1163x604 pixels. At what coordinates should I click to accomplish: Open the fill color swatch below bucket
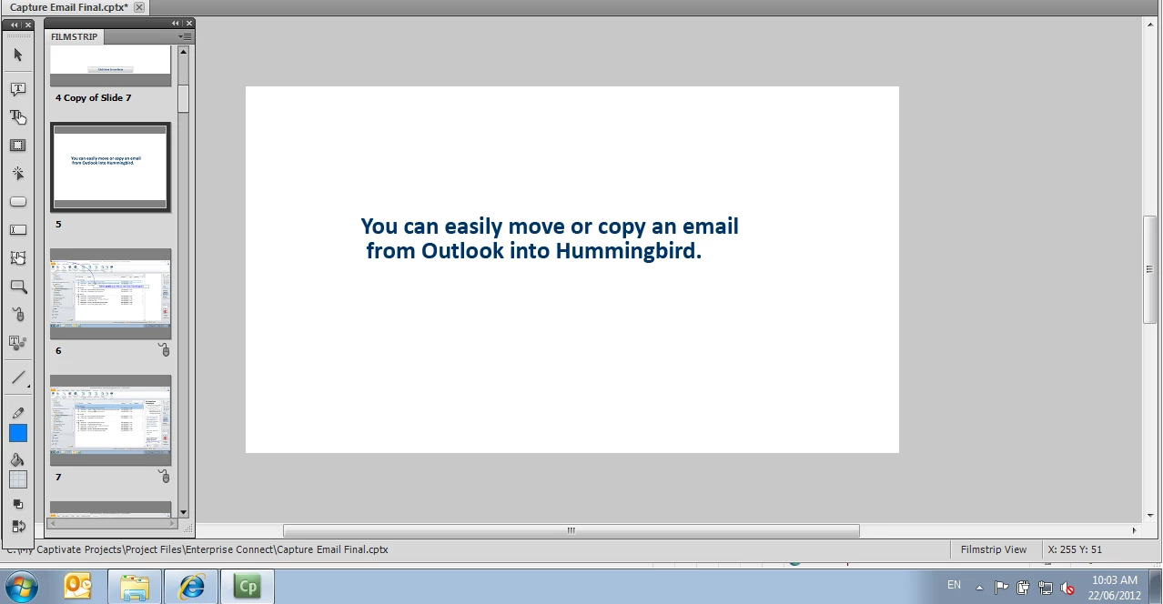(17, 479)
